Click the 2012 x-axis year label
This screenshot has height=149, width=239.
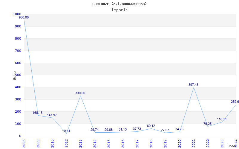(66, 143)
